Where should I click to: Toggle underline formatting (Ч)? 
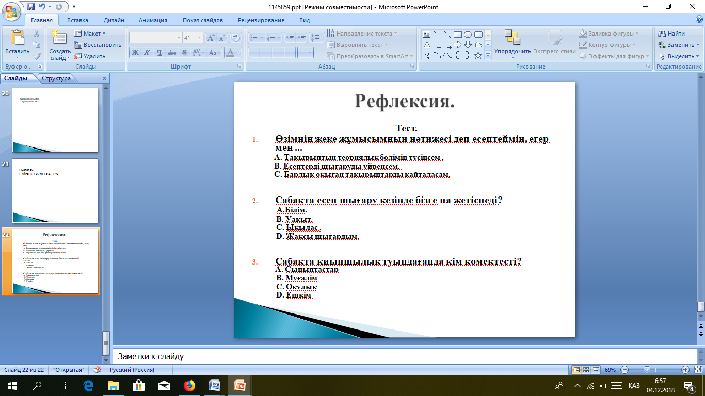tap(159, 52)
